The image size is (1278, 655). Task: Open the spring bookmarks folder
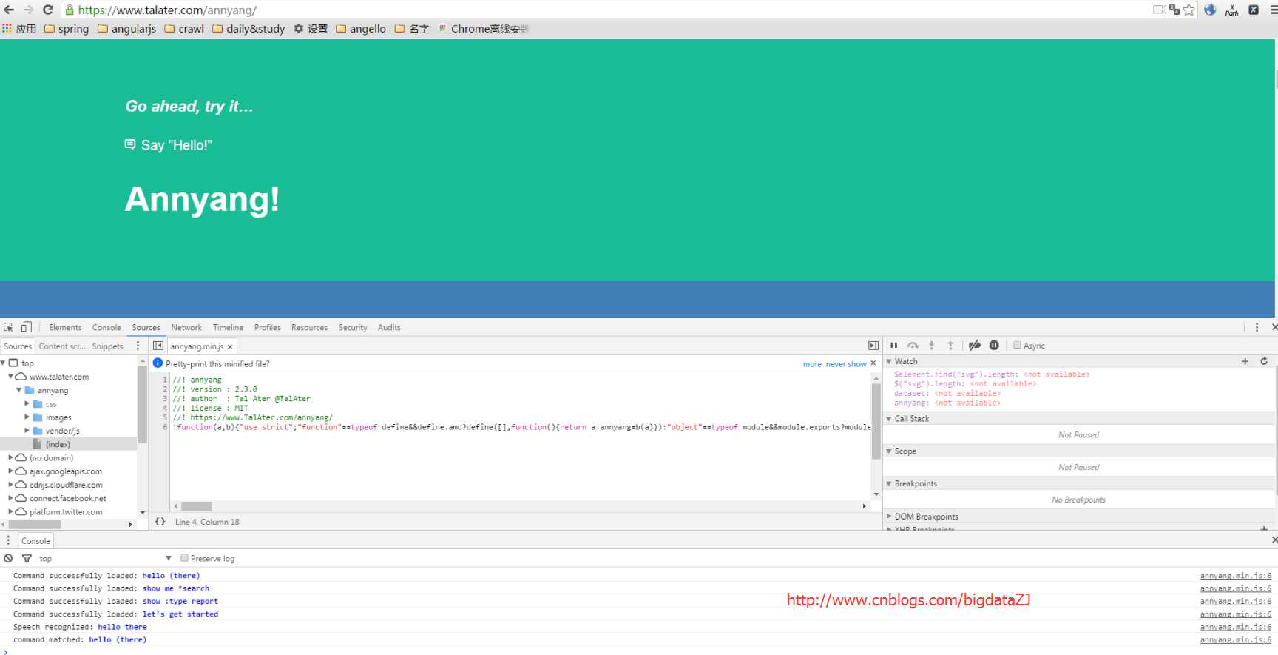coord(67,28)
